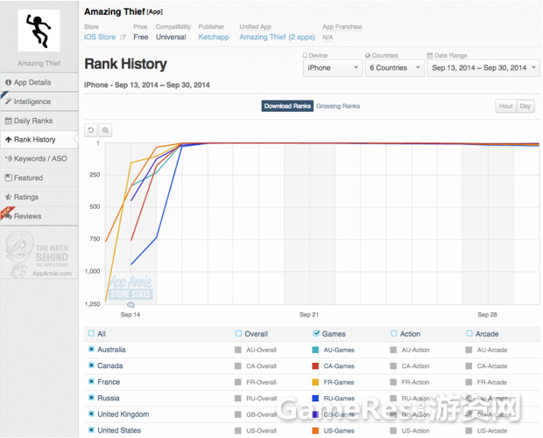Click the US-Arcade gray swatch
The image size is (543, 438).
click(469, 431)
